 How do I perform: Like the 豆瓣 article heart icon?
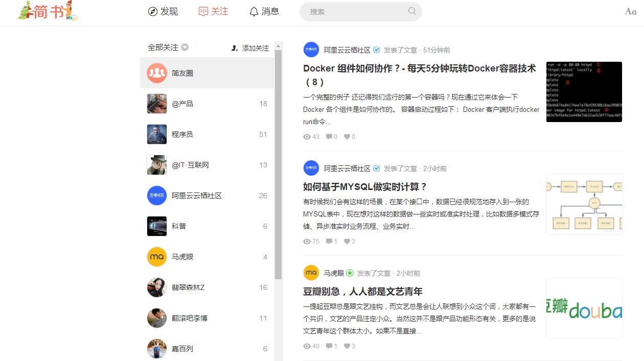pyautogui.click(x=347, y=346)
